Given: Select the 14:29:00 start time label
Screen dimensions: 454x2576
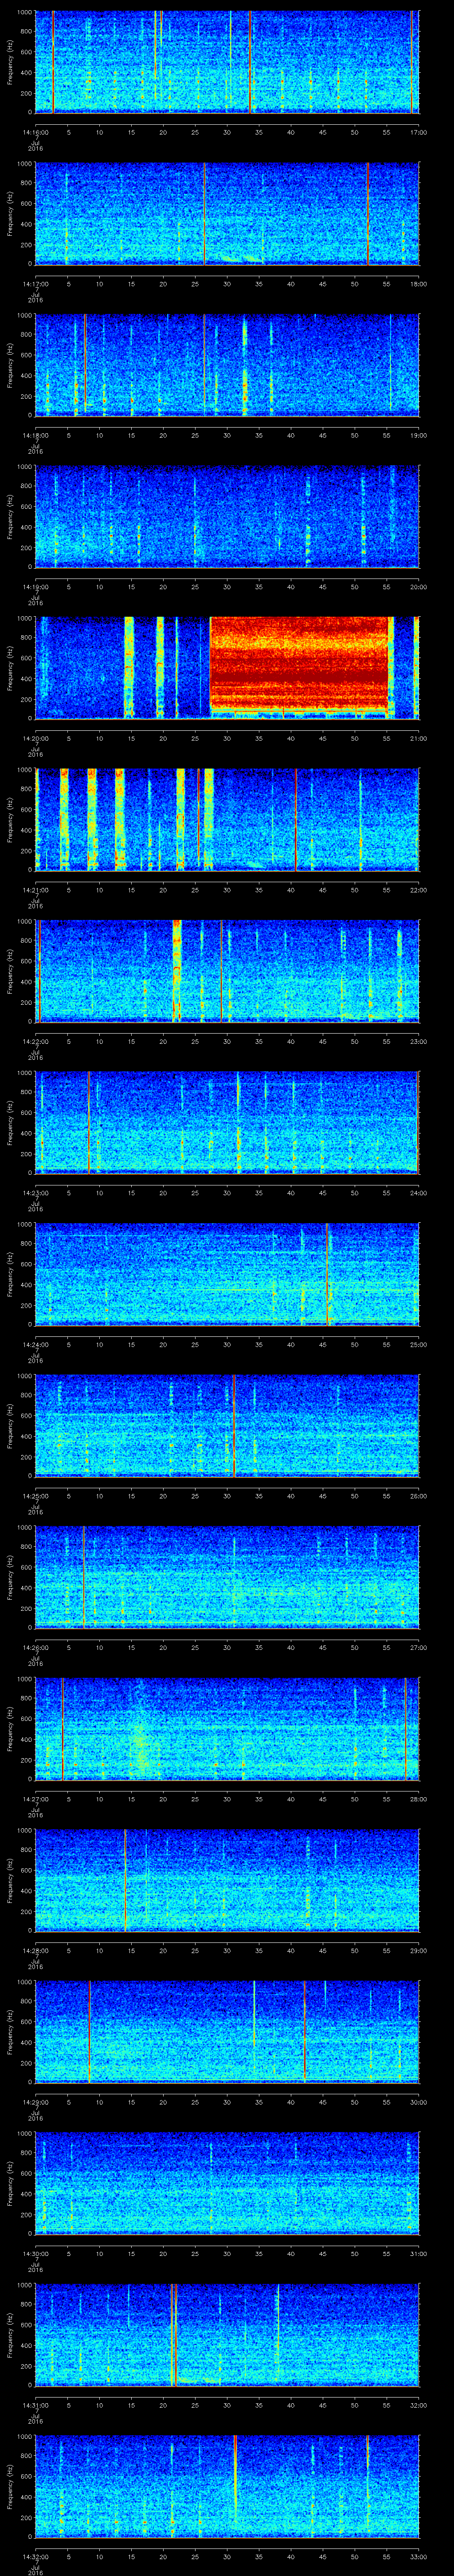Looking at the screenshot, I should 35,2102.
